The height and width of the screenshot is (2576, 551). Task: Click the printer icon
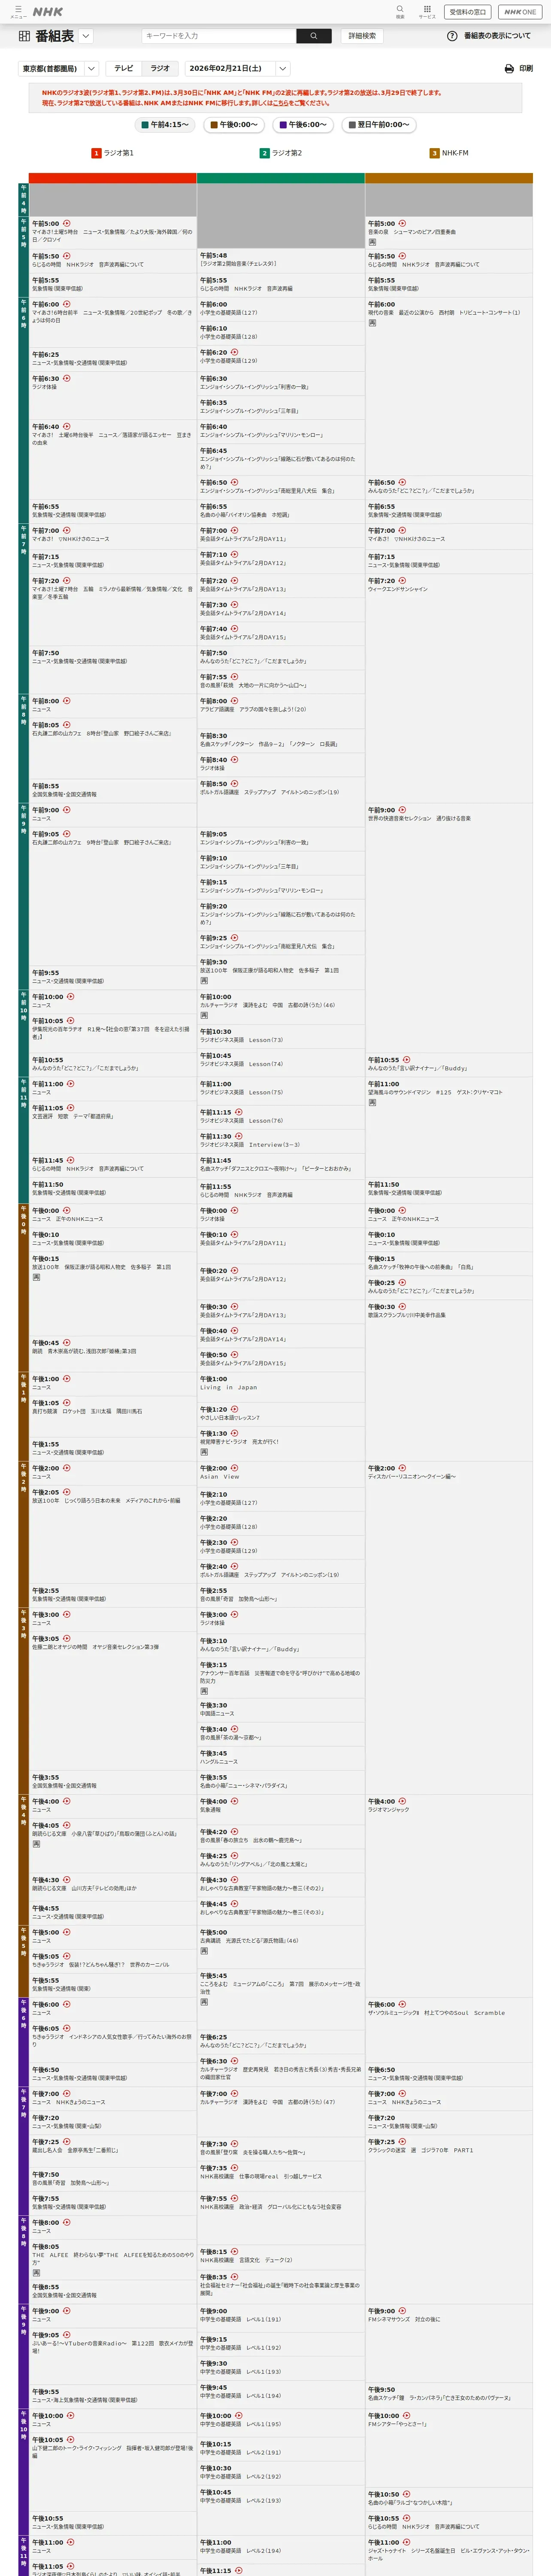tap(509, 69)
